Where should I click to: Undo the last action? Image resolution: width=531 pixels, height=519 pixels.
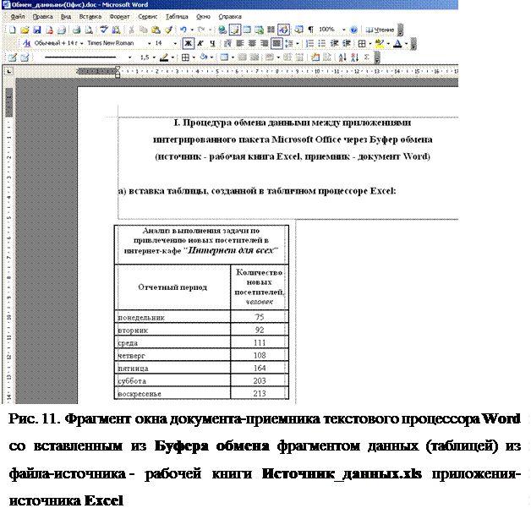click(183, 30)
